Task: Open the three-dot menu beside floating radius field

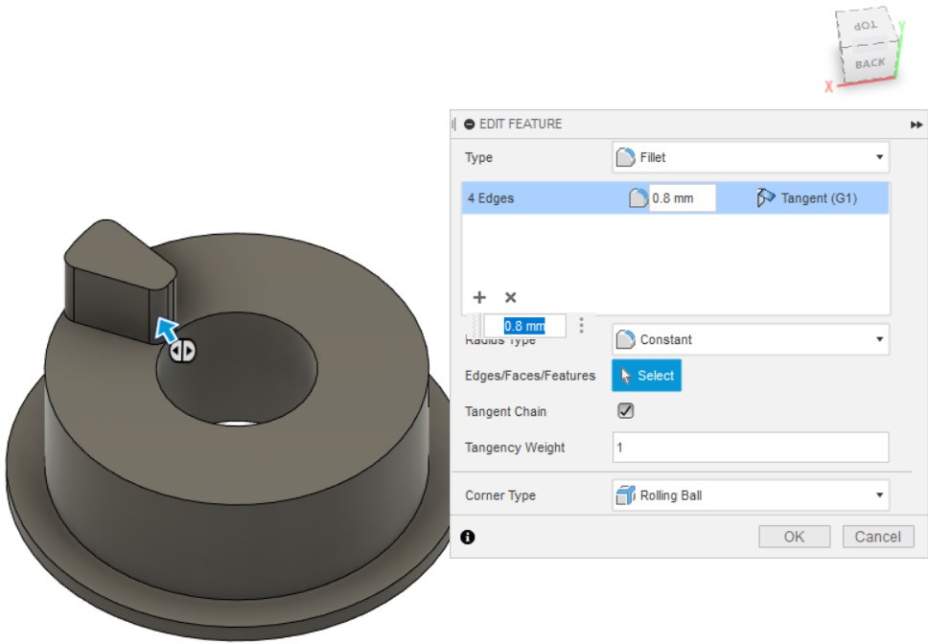Action: [x=581, y=326]
